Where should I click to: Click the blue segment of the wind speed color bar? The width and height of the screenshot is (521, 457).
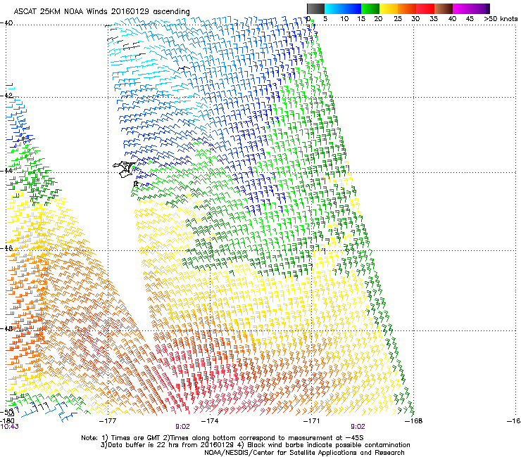(352, 8)
